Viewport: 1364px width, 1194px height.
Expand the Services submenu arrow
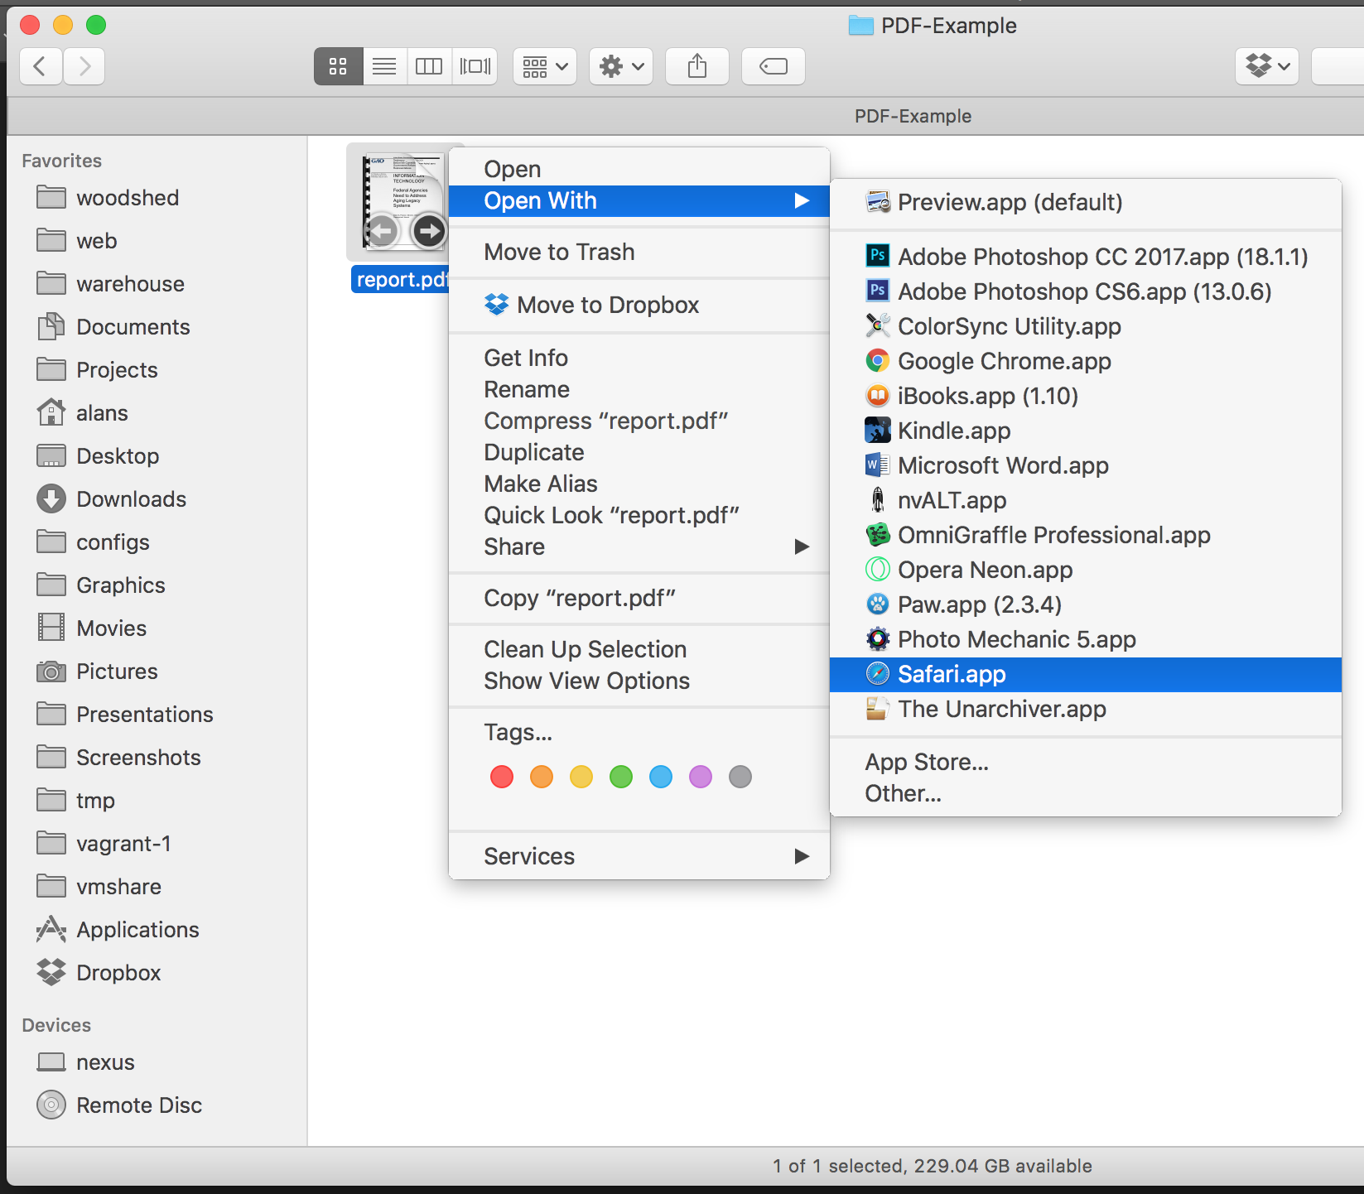click(802, 856)
